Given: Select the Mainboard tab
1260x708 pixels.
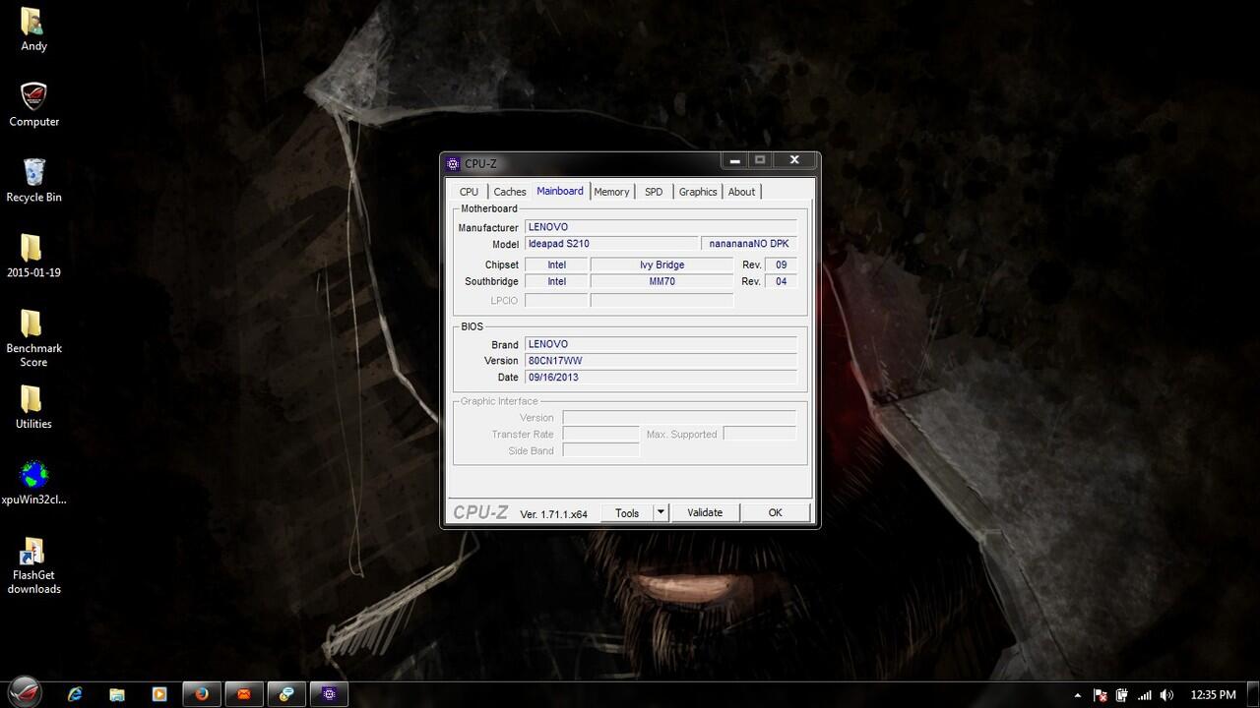Looking at the screenshot, I should coord(560,191).
